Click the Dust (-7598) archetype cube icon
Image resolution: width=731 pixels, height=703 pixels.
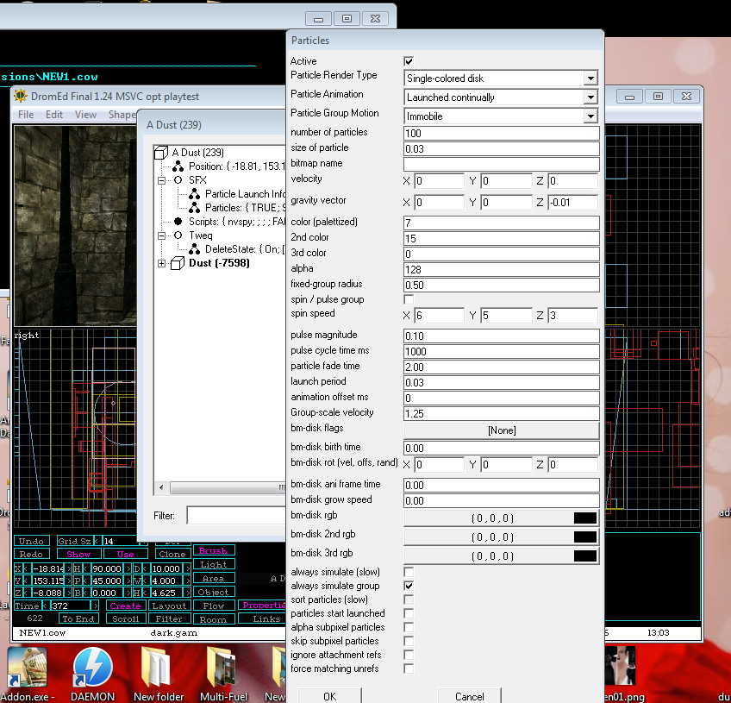pyautogui.click(x=178, y=263)
